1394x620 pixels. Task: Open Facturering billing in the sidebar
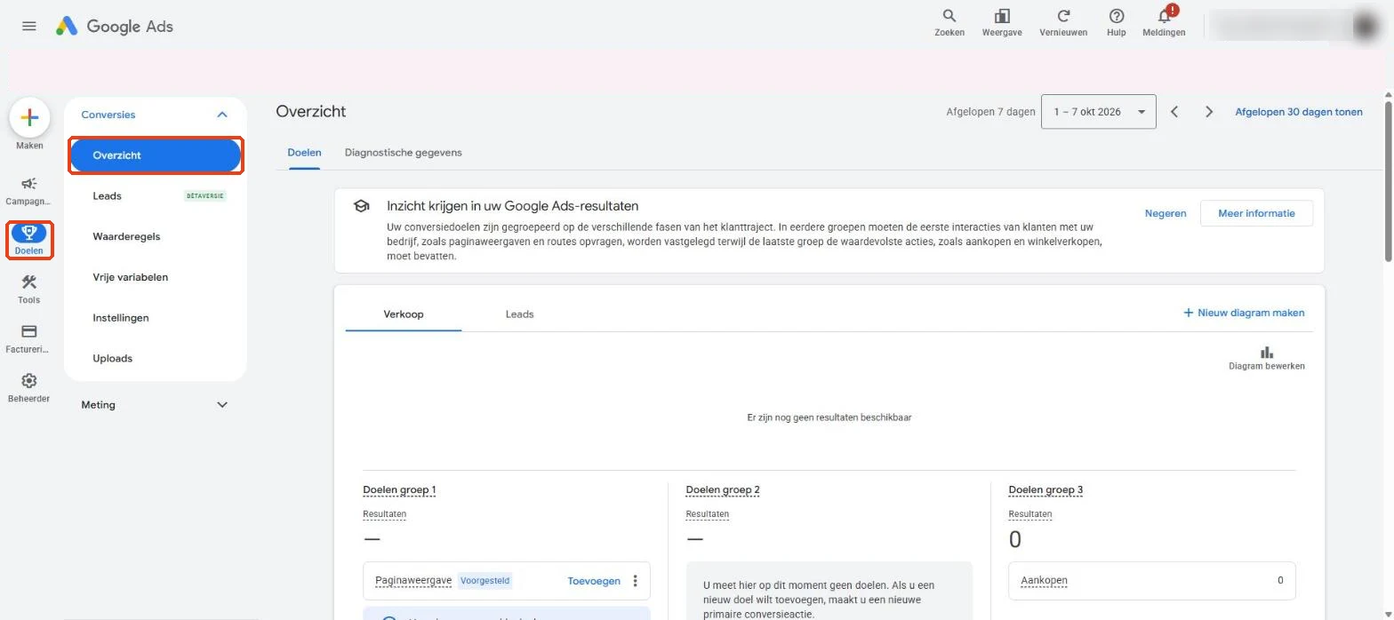coord(29,338)
